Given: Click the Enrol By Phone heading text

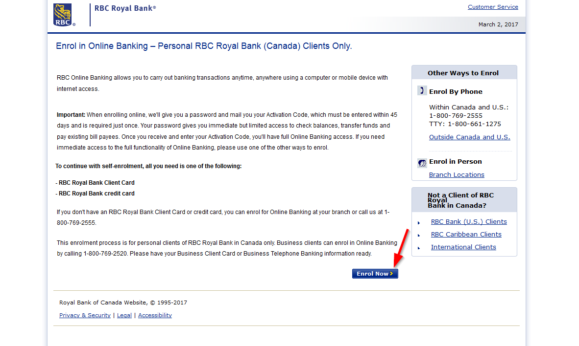Looking at the screenshot, I should (456, 92).
